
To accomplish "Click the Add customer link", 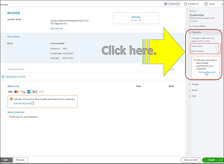I will [14, 37].
